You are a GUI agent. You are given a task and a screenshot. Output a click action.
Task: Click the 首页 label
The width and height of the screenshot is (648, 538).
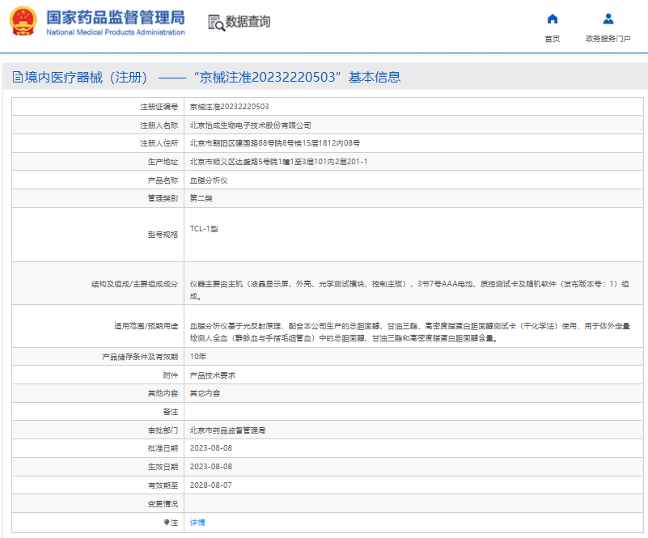[x=553, y=39]
